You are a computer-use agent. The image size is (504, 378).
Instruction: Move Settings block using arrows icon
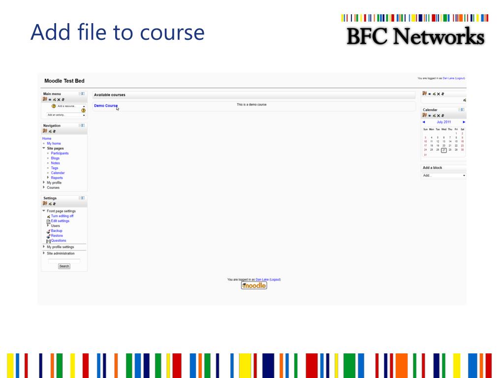point(54,204)
